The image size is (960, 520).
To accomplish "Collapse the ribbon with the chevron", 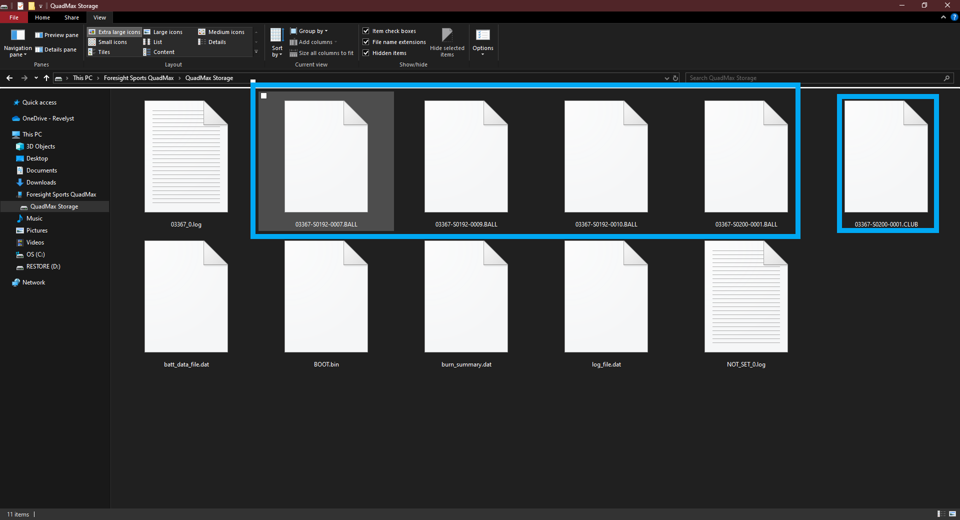I will click(943, 17).
